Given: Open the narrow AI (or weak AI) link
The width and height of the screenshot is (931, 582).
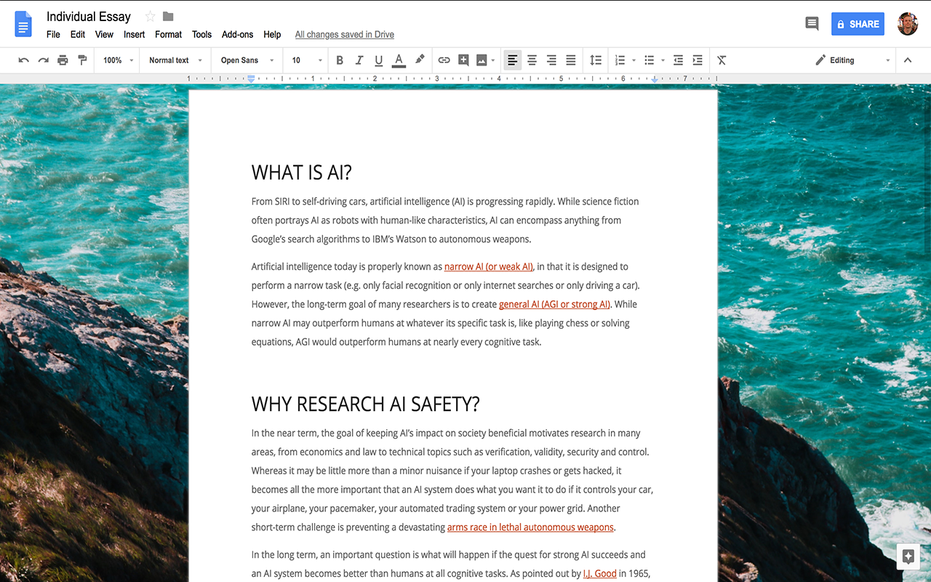Looking at the screenshot, I should (x=488, y=266).
